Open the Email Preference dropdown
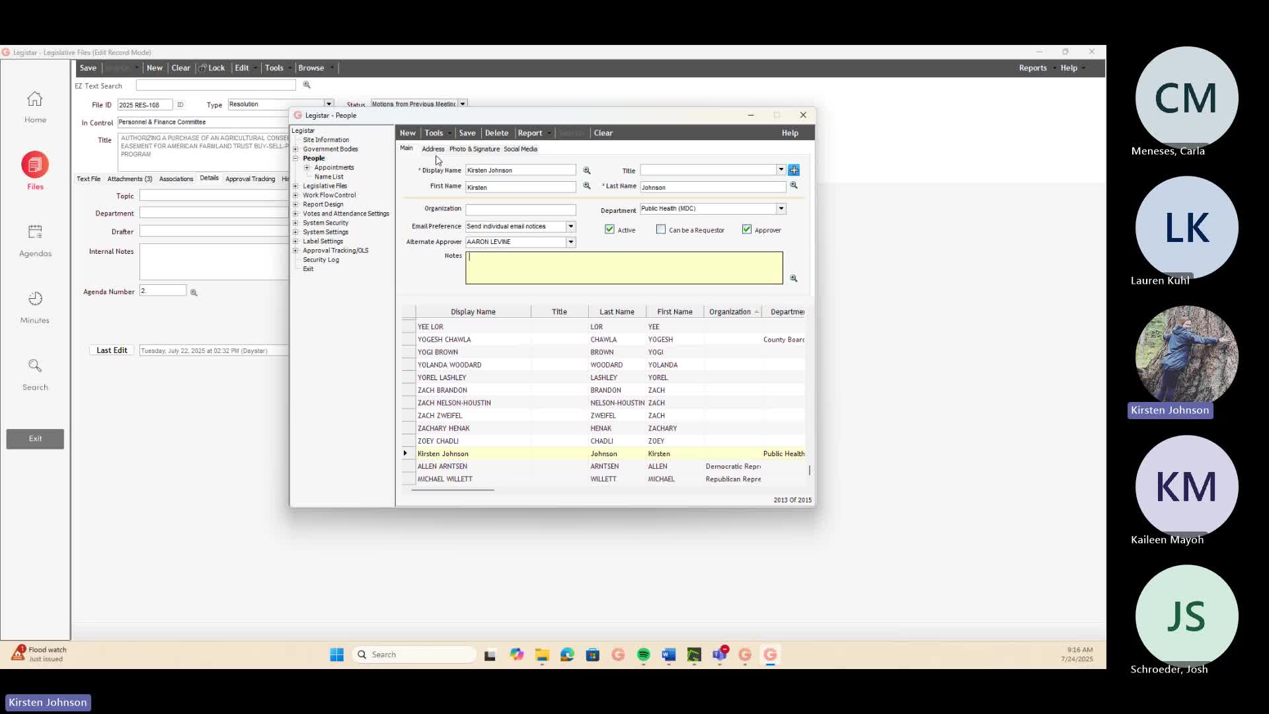Viewport: 1269px width, 714px height. click(571, 227)
